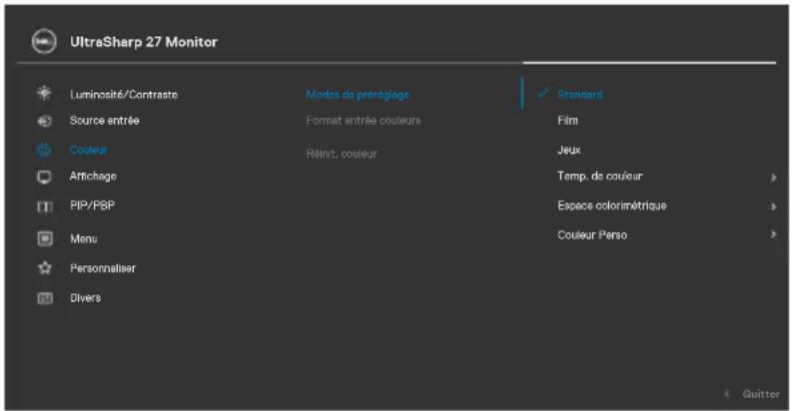This screenshot has height=411, width=792.
Task: Expand Temp. de couleur submenu arrow
Action: (773, 178)
